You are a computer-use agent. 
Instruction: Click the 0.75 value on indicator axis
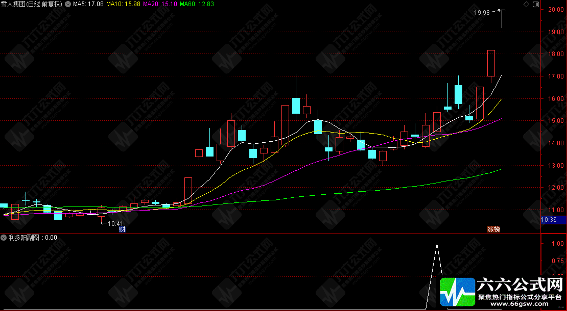558,261
